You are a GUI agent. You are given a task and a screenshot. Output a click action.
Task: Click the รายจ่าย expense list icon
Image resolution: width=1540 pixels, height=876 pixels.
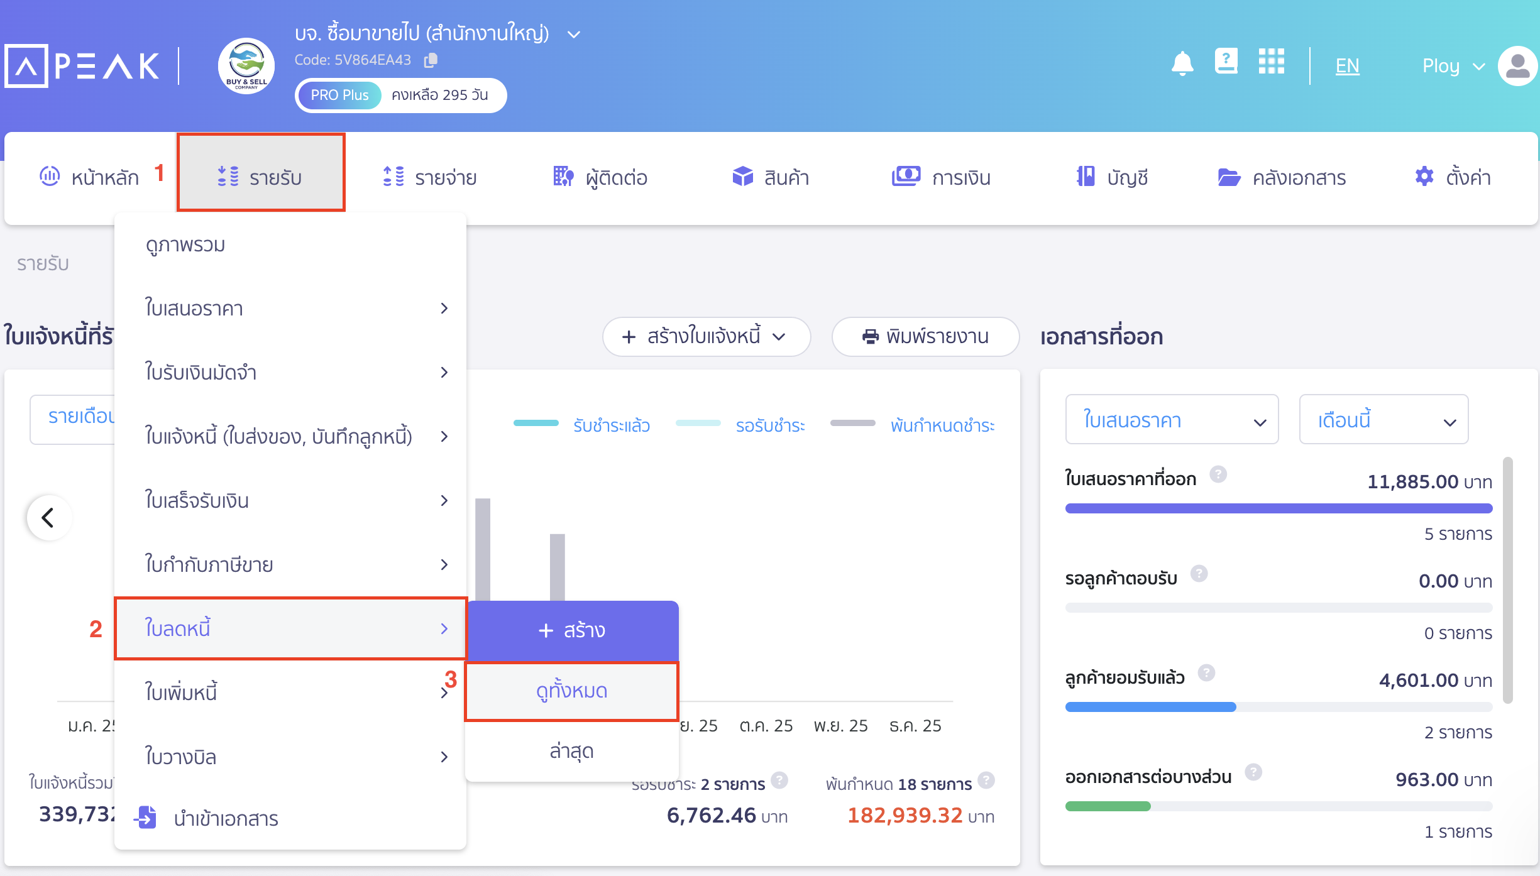tap(394, 177)
